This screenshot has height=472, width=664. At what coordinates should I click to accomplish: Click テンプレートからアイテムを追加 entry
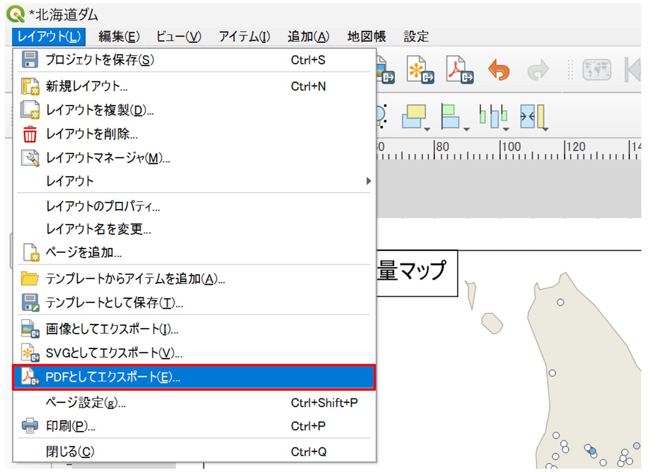[194, 279]
